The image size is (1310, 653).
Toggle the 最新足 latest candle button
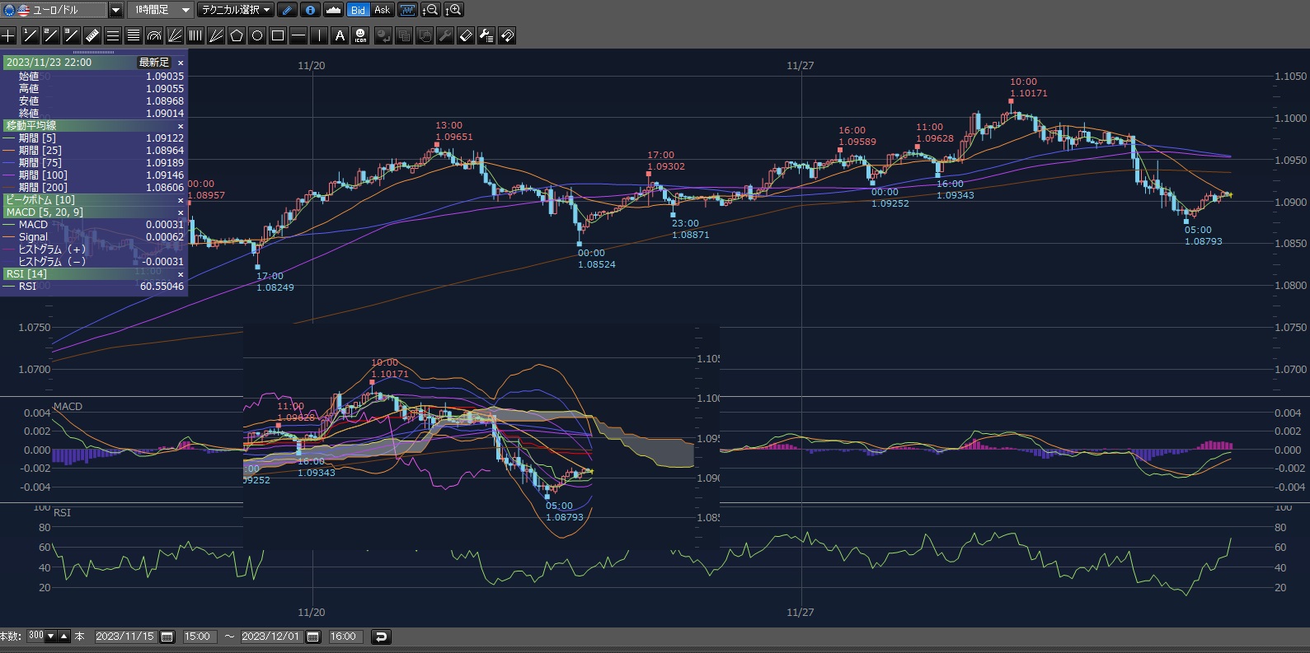153,63
